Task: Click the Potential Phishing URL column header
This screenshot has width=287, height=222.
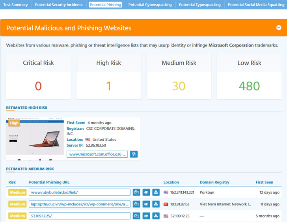Action: click(49, 182)
